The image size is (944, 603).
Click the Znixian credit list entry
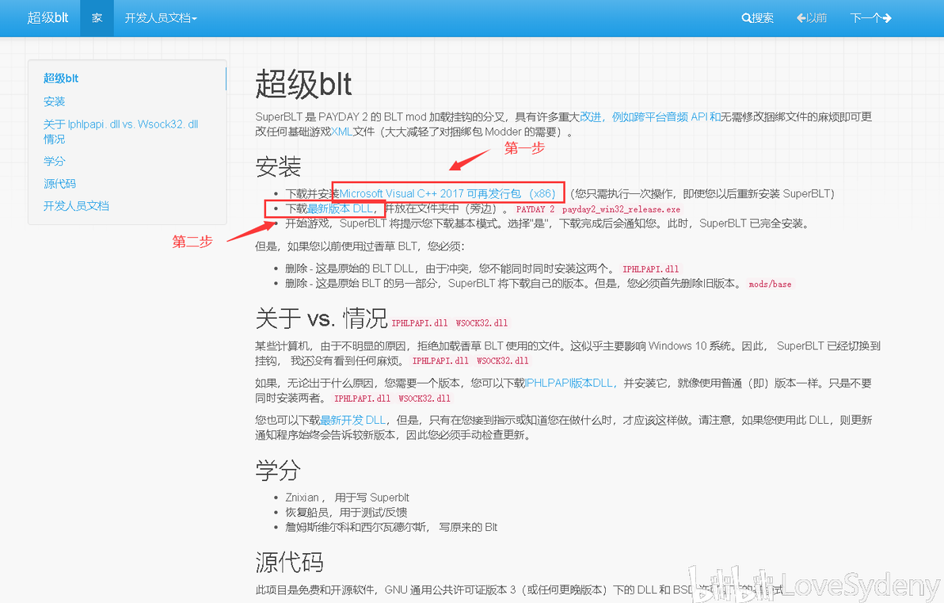pos(348,498)
